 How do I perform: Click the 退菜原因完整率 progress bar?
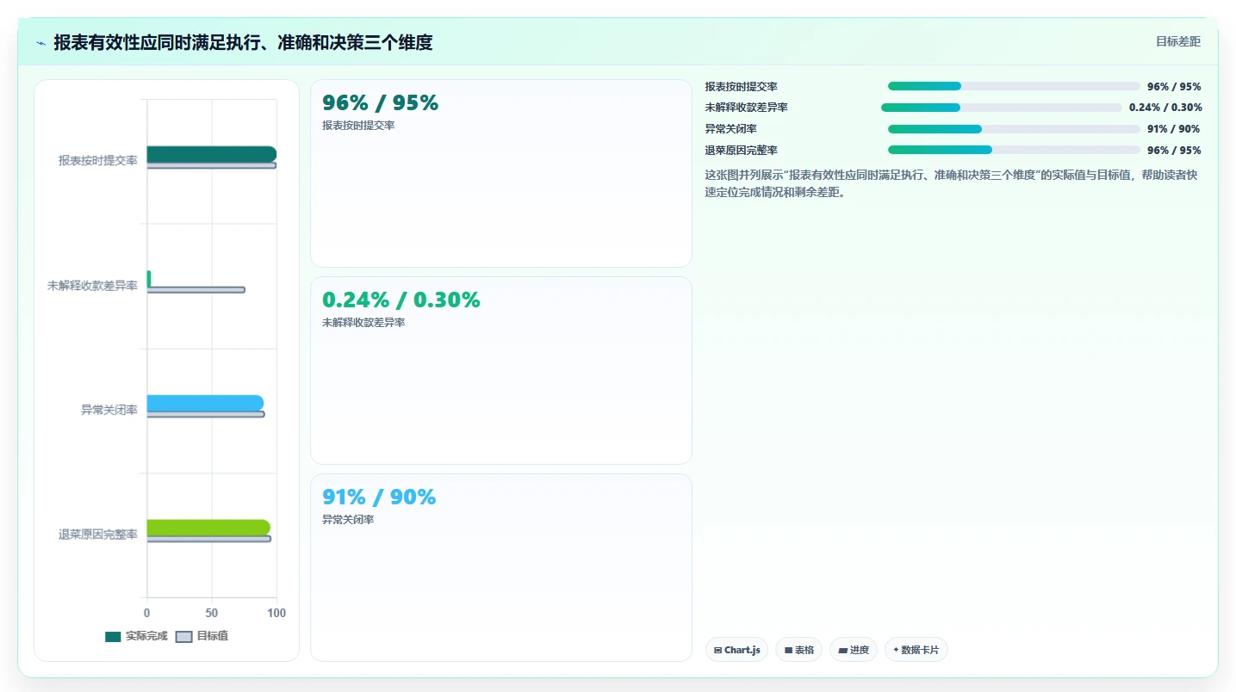1014,150
